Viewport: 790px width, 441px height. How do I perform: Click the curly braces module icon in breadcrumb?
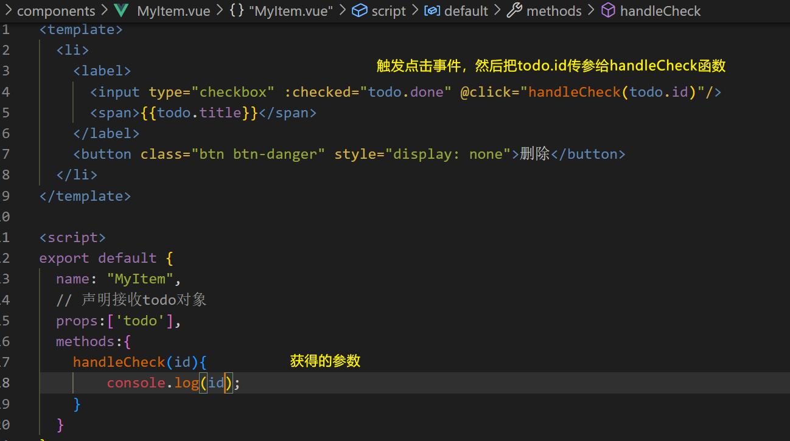pos(237,11)
